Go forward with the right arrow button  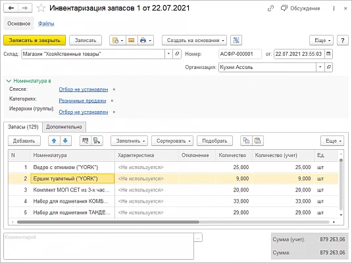tap(25, 9)
